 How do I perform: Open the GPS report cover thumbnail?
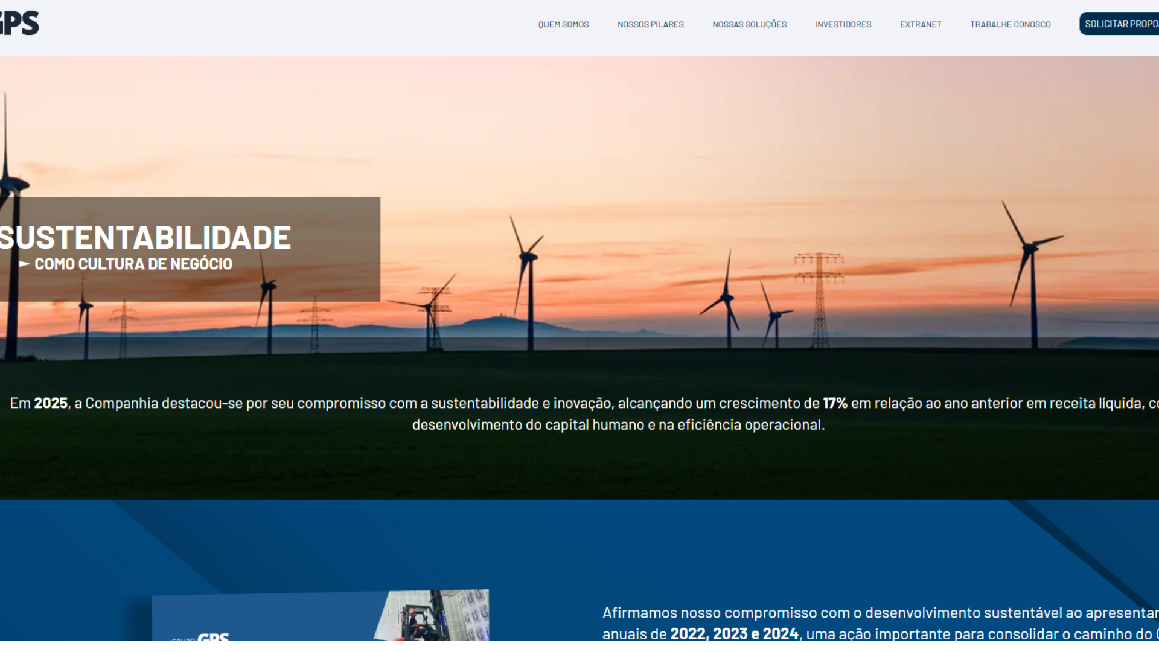[320, 615]
